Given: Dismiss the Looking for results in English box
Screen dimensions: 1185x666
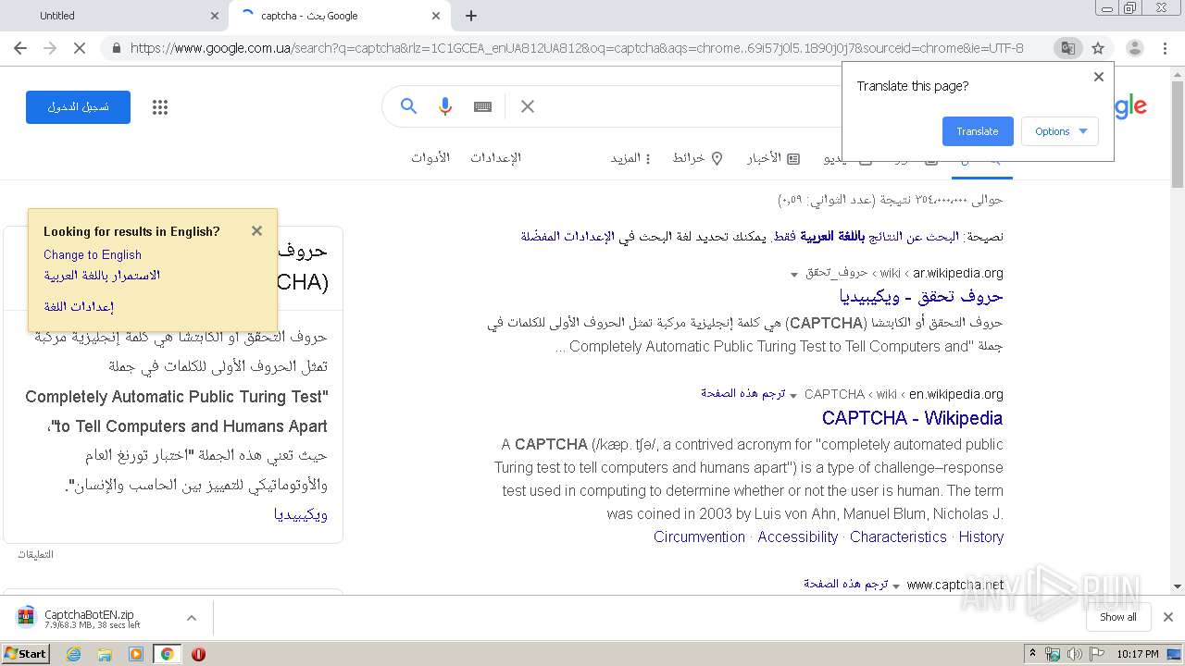Looking at the screenshot, I should pyautogui.click(x=256, y=231).
